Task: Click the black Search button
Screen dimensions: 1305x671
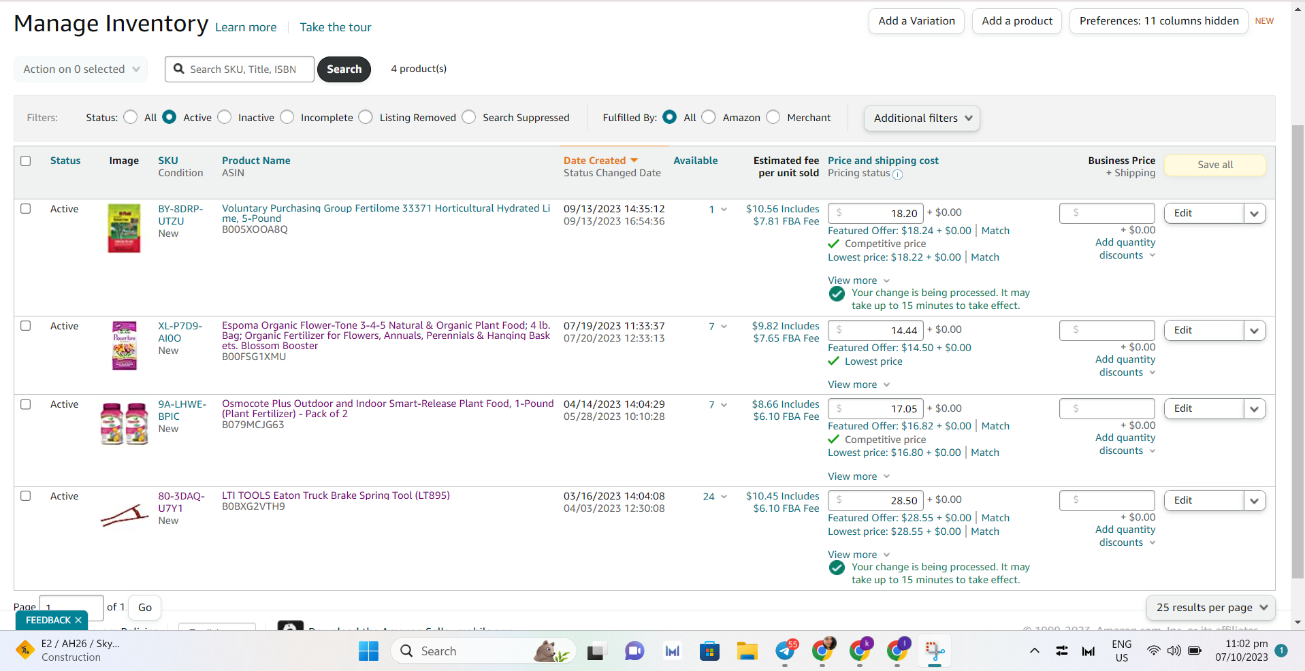Action: 344,69
